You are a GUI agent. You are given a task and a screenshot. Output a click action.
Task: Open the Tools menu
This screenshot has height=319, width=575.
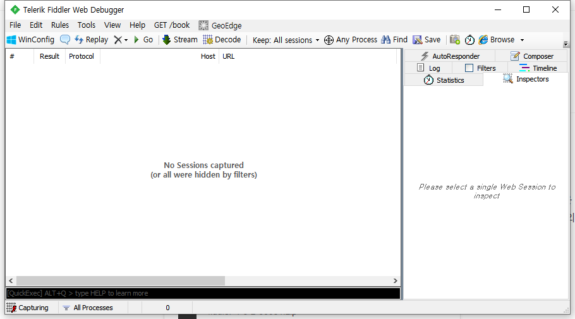click(86, 25)
